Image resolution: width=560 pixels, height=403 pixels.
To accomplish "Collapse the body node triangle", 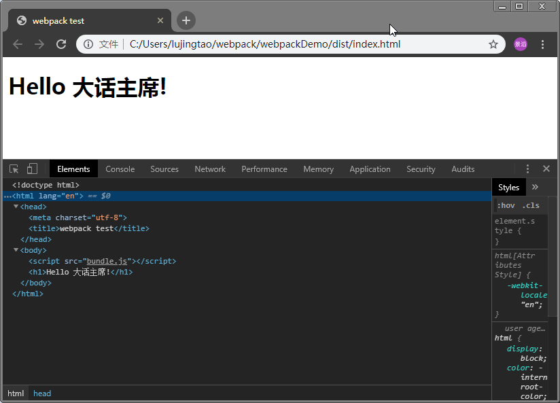I will pyautogui.click(x=16, y=250).
